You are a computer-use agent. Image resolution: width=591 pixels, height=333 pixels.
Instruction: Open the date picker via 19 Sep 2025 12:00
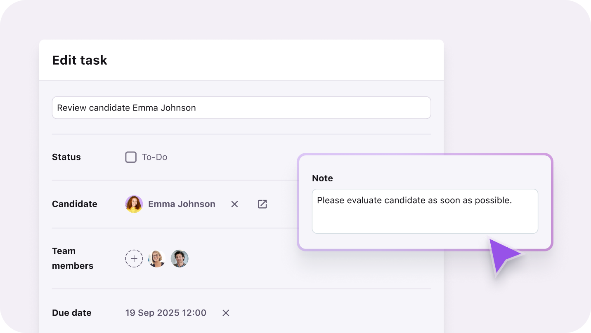pyautogui.click(x=165, y=313)
